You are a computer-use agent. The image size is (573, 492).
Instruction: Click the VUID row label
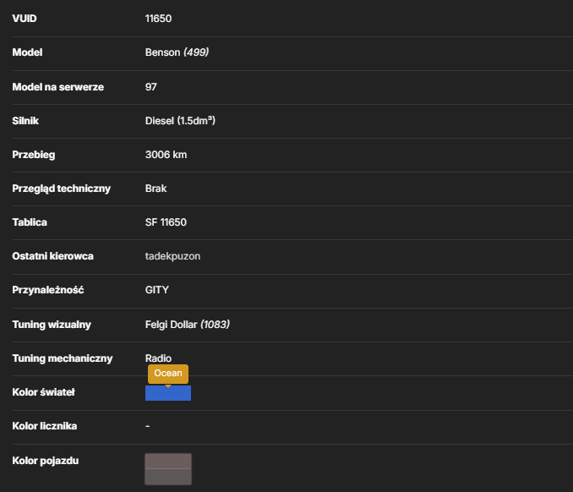click(25, 19)
